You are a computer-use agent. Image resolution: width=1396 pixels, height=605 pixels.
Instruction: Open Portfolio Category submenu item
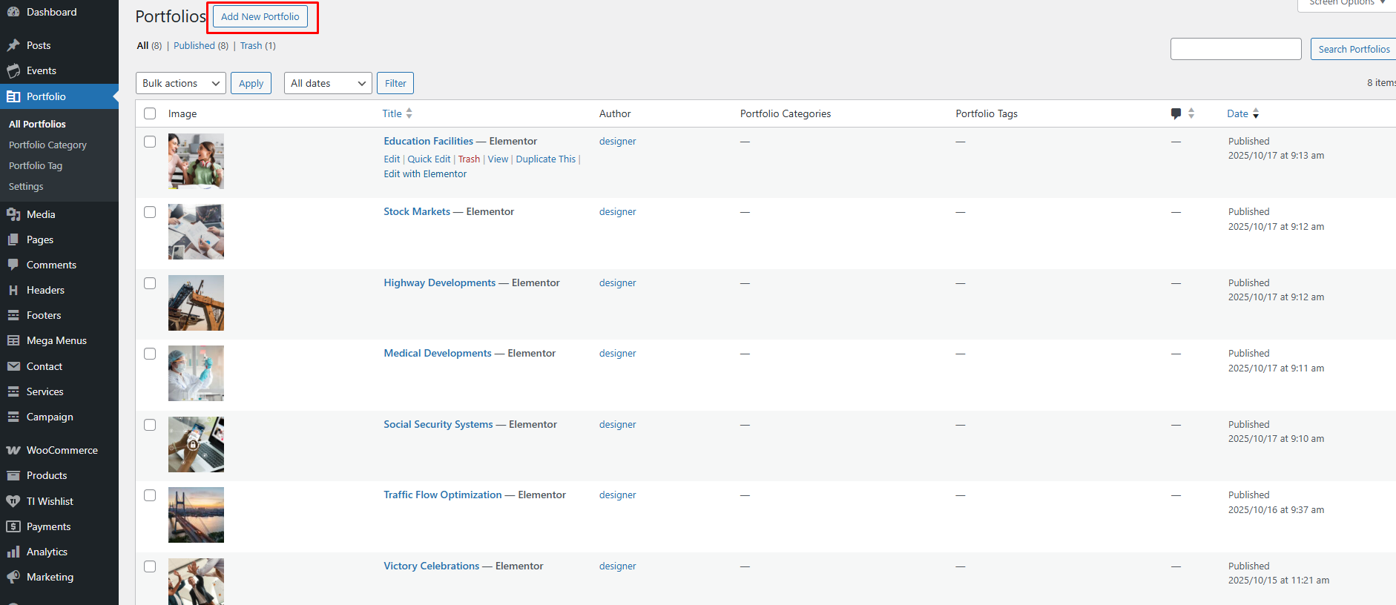point(47,145)
